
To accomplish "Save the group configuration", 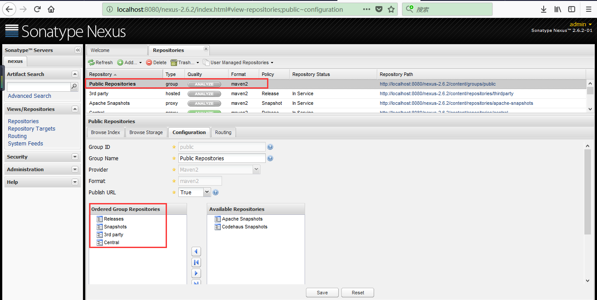I will 323,293.
